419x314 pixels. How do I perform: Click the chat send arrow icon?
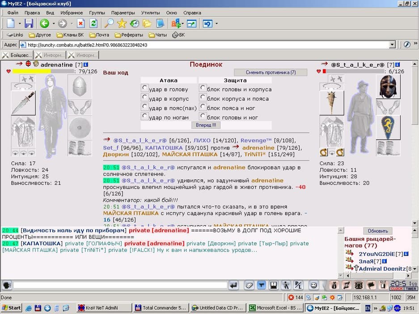(x=233, y=285)
